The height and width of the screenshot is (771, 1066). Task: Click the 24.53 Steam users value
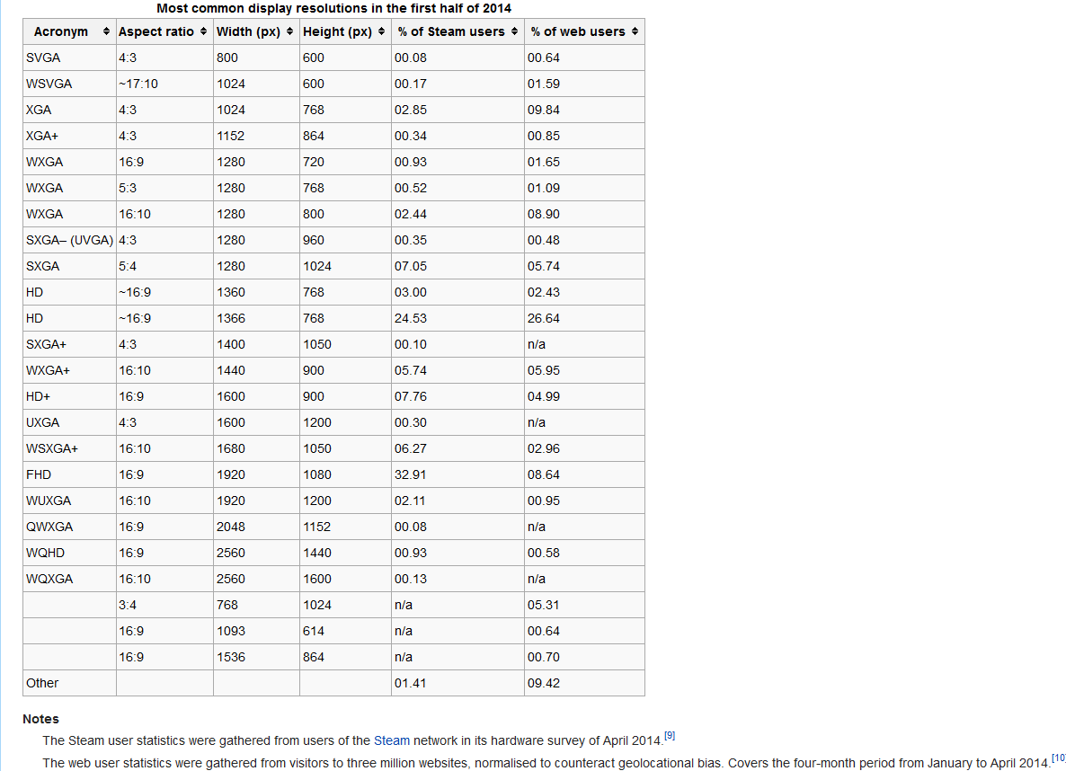(457, 318)
